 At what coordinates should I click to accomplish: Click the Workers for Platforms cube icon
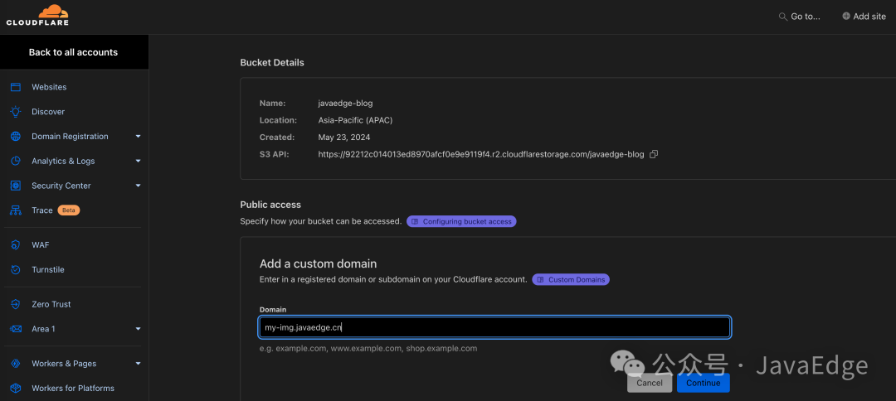(x=16, y=388)
